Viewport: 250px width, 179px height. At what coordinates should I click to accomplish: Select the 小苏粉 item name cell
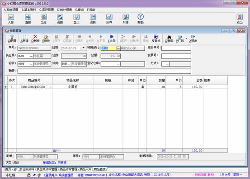(72, 87)
